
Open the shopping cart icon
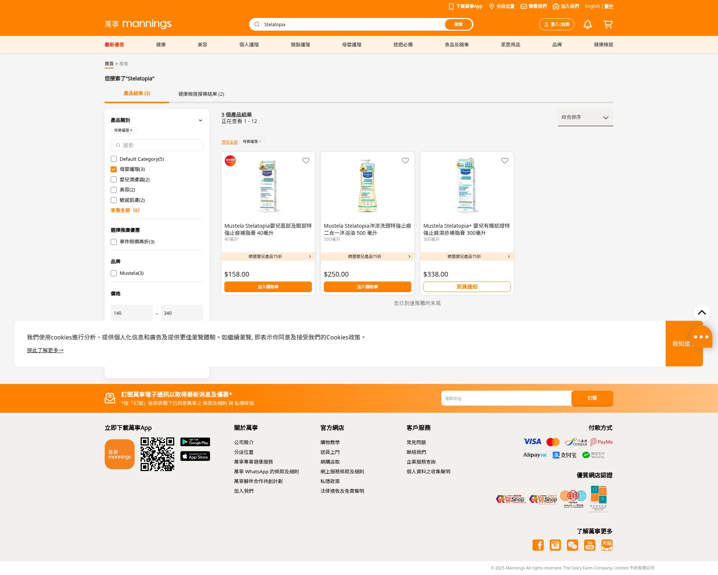click(608, 24)
